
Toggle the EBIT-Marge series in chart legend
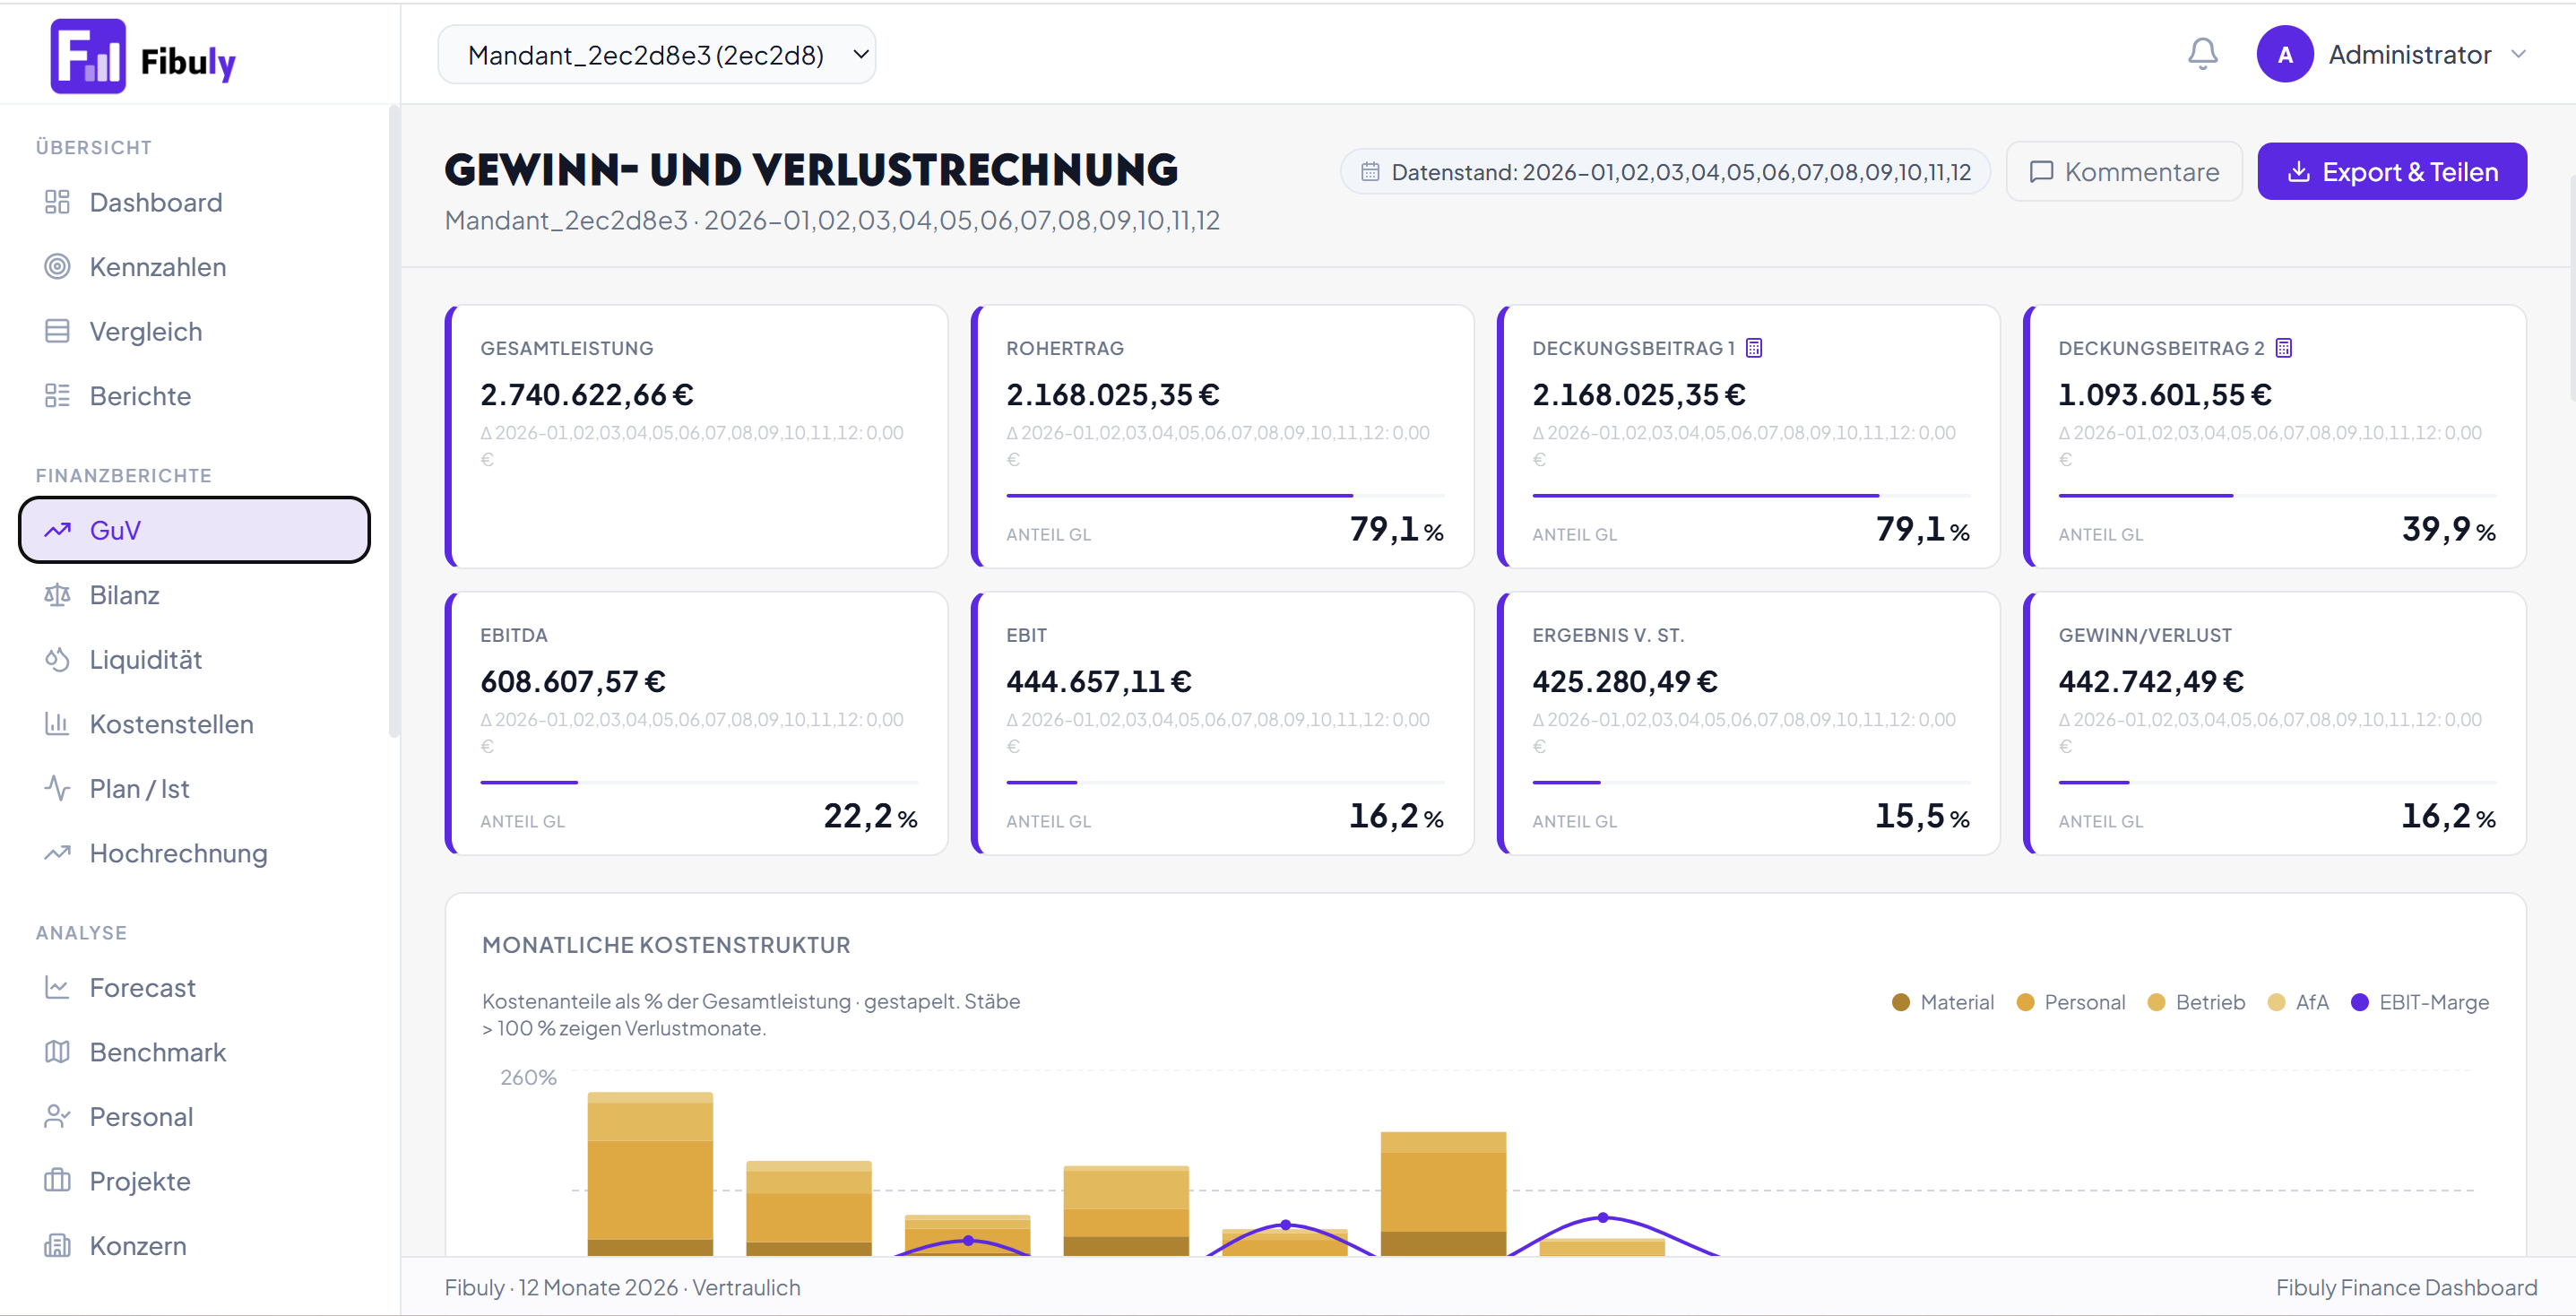pos(2419,1002)
